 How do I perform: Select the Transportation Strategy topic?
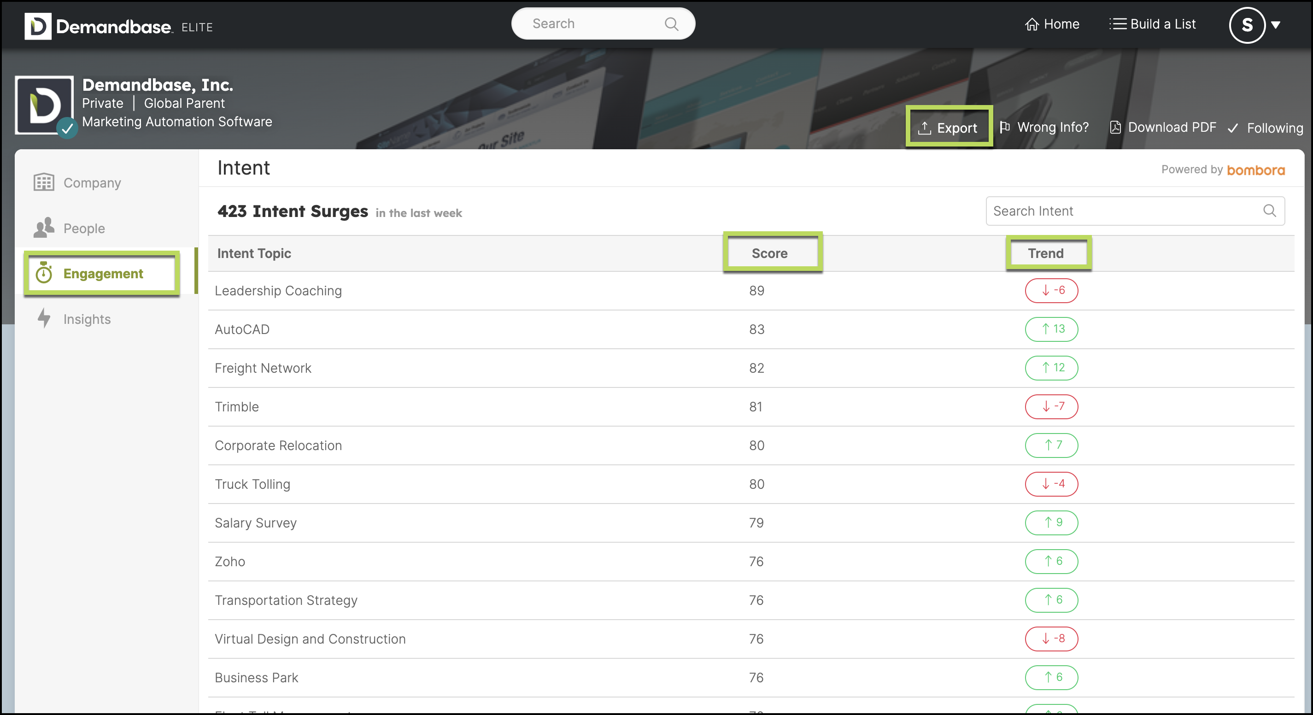click(286, 600)
